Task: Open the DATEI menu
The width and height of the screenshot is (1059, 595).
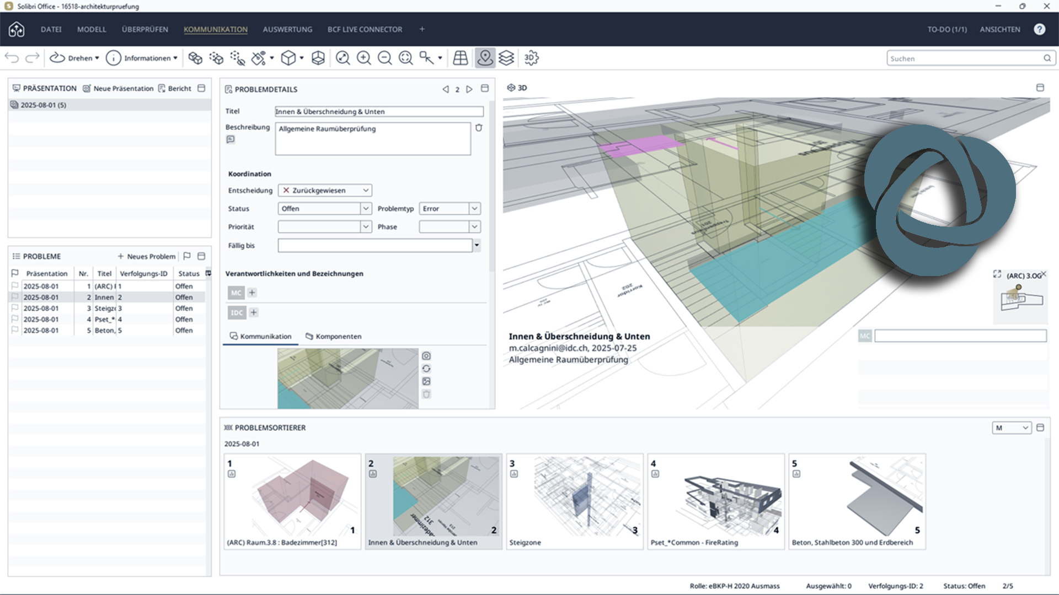Action: (51, 29)
